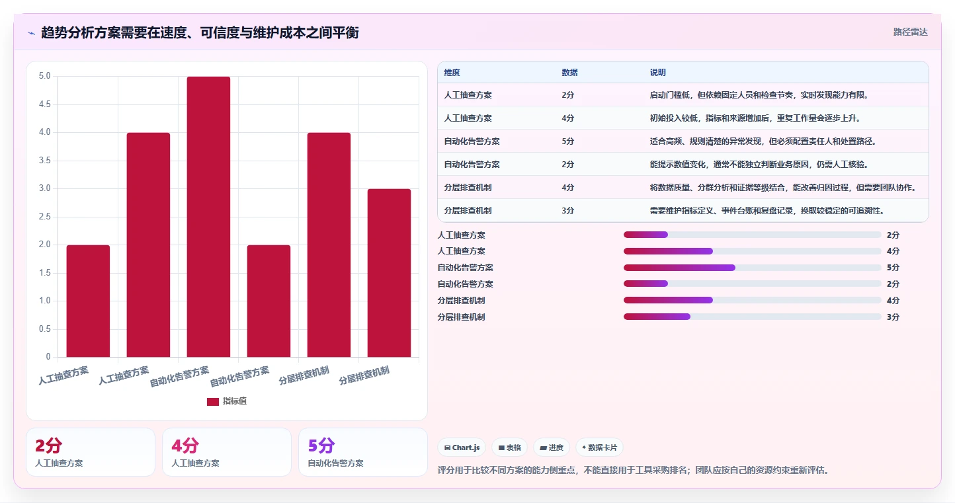This screenshot has height=503, width=955.
Task: Click the 分层排查机制 cell in the 需要维护指标定义 row
Action: point(468,210)
